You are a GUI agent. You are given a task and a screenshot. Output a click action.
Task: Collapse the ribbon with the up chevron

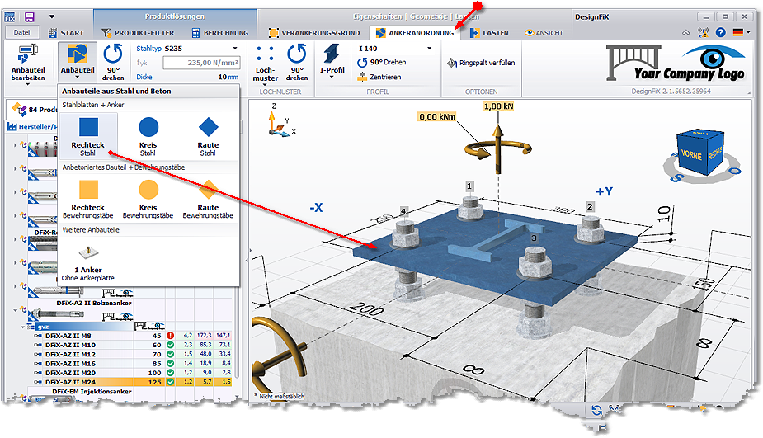(x=686, y=33)
